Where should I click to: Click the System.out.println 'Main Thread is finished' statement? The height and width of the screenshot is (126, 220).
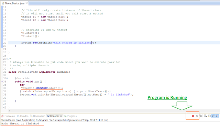point(59,43)
